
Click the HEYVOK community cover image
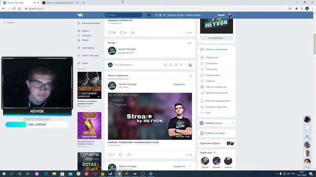(216, 26)
